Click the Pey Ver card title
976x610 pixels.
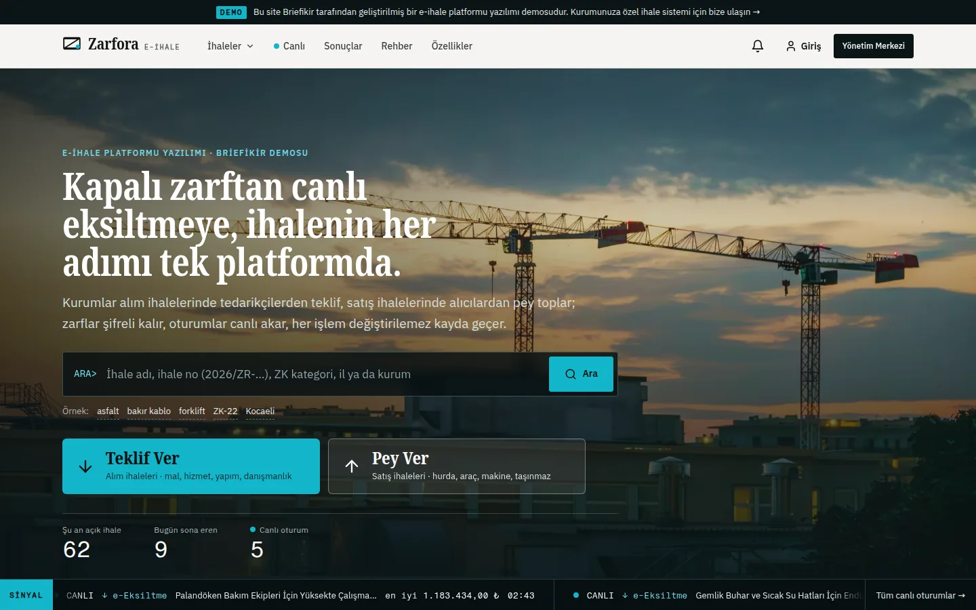(x=400, y=459)
